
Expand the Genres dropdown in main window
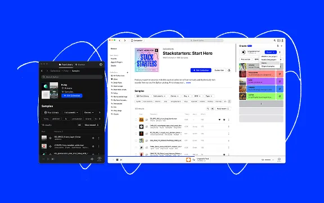(x=174, y=96)
